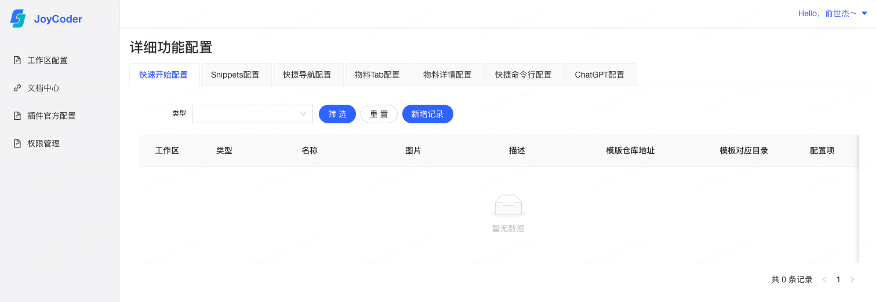Click the 工作区 column header
Viewport: 876px width, 302px height.
click(x=167, y=150)
